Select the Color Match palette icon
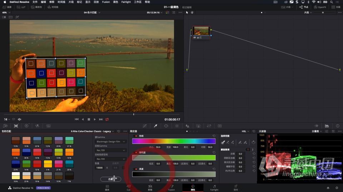This screenshot has width=343, height=192. pos(16,126)
